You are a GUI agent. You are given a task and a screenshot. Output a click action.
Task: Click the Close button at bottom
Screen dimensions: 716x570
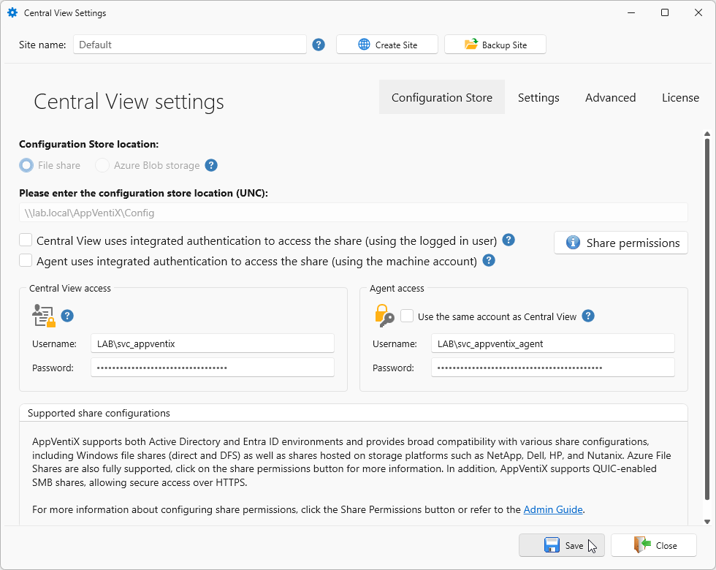[653, 545]
